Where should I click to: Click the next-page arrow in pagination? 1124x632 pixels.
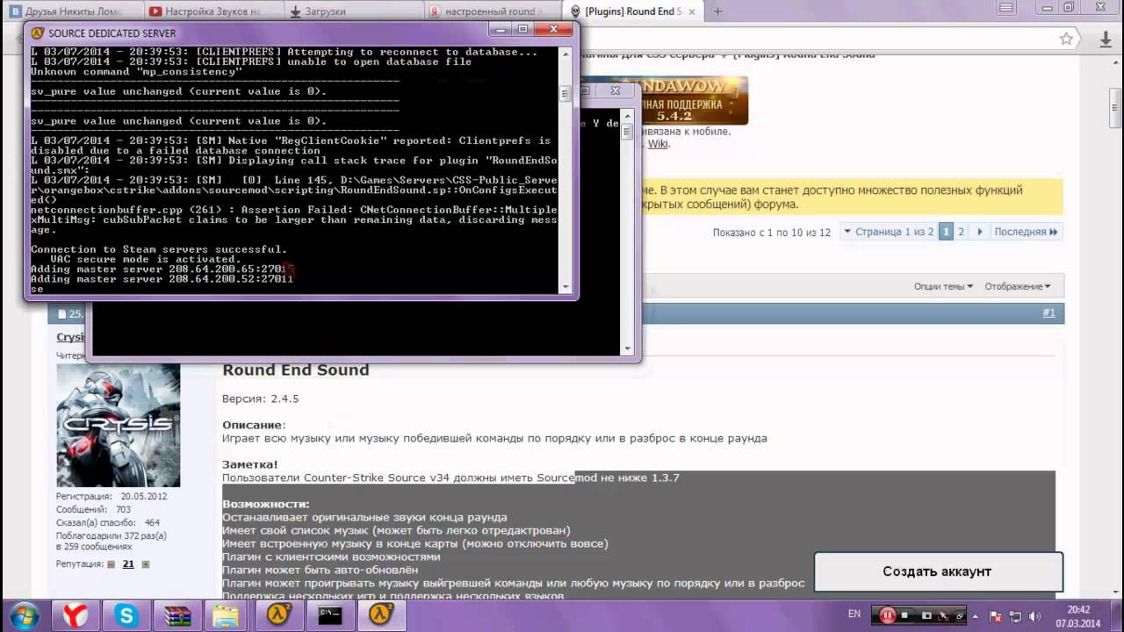(979, 232)
